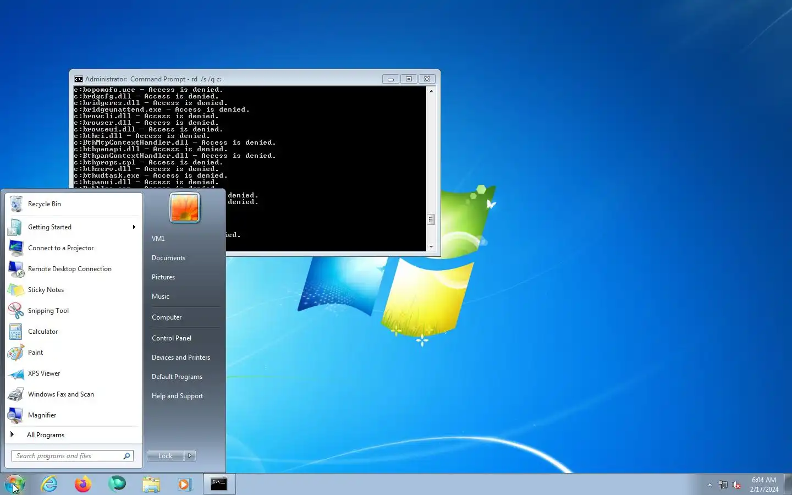
Task: Open Internet Explorer from the taskbar
Action: point(50,484)
